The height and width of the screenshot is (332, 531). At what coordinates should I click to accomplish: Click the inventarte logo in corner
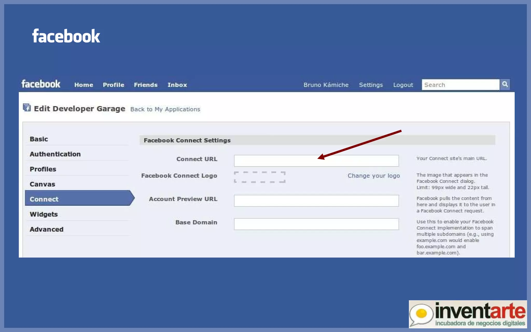pyautogui.click(x=467, y=314)
